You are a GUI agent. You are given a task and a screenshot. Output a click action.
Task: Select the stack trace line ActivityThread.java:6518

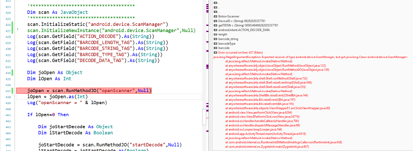click(x=266, y=134)
